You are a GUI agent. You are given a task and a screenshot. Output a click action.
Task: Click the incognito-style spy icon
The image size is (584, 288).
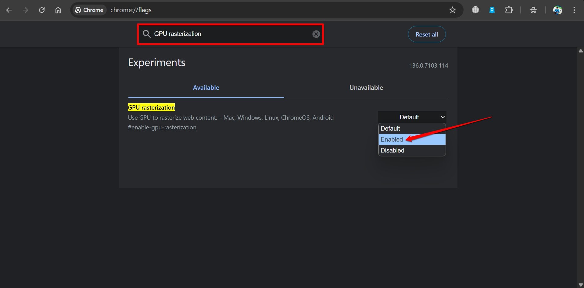click(x=533, y=10)
